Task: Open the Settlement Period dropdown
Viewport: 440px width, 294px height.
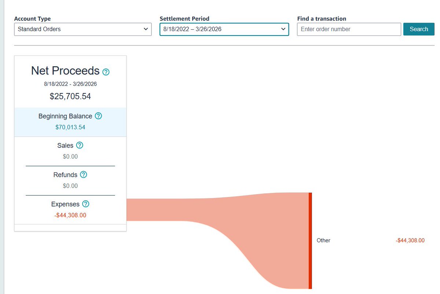Action: coord(224,29)
